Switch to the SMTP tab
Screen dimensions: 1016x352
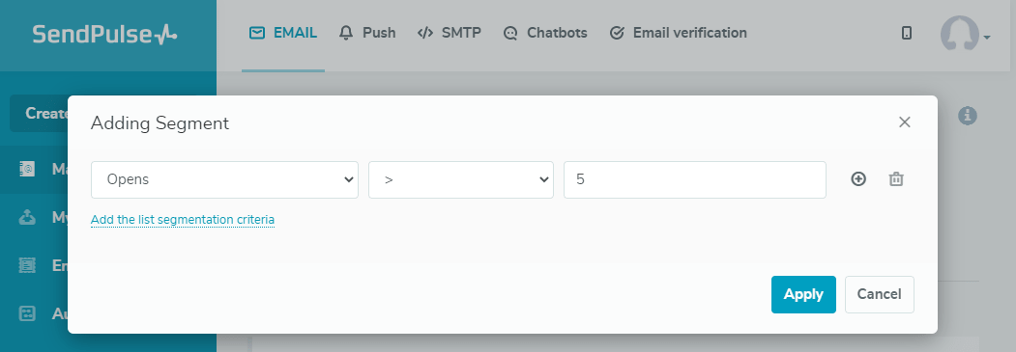450,33
